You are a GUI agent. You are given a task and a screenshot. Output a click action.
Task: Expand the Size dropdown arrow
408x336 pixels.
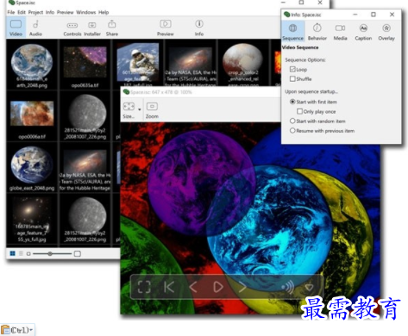coord(140,109)
